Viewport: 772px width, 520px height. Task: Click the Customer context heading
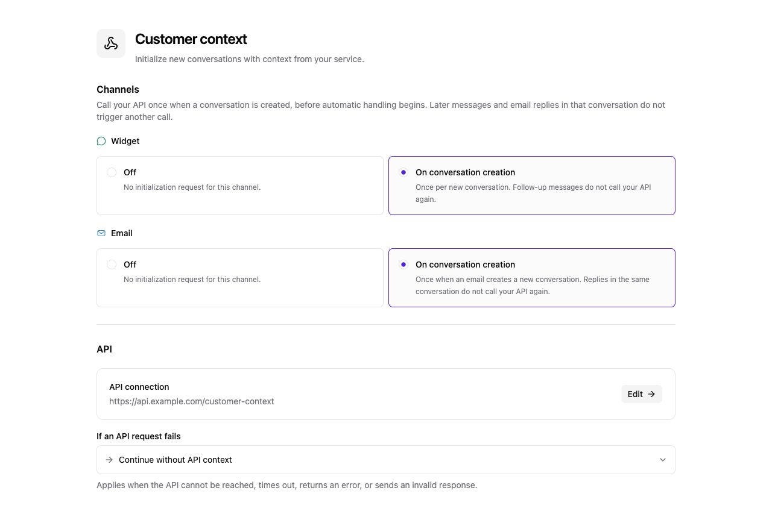pyautogui.click(x=191, y=39)
